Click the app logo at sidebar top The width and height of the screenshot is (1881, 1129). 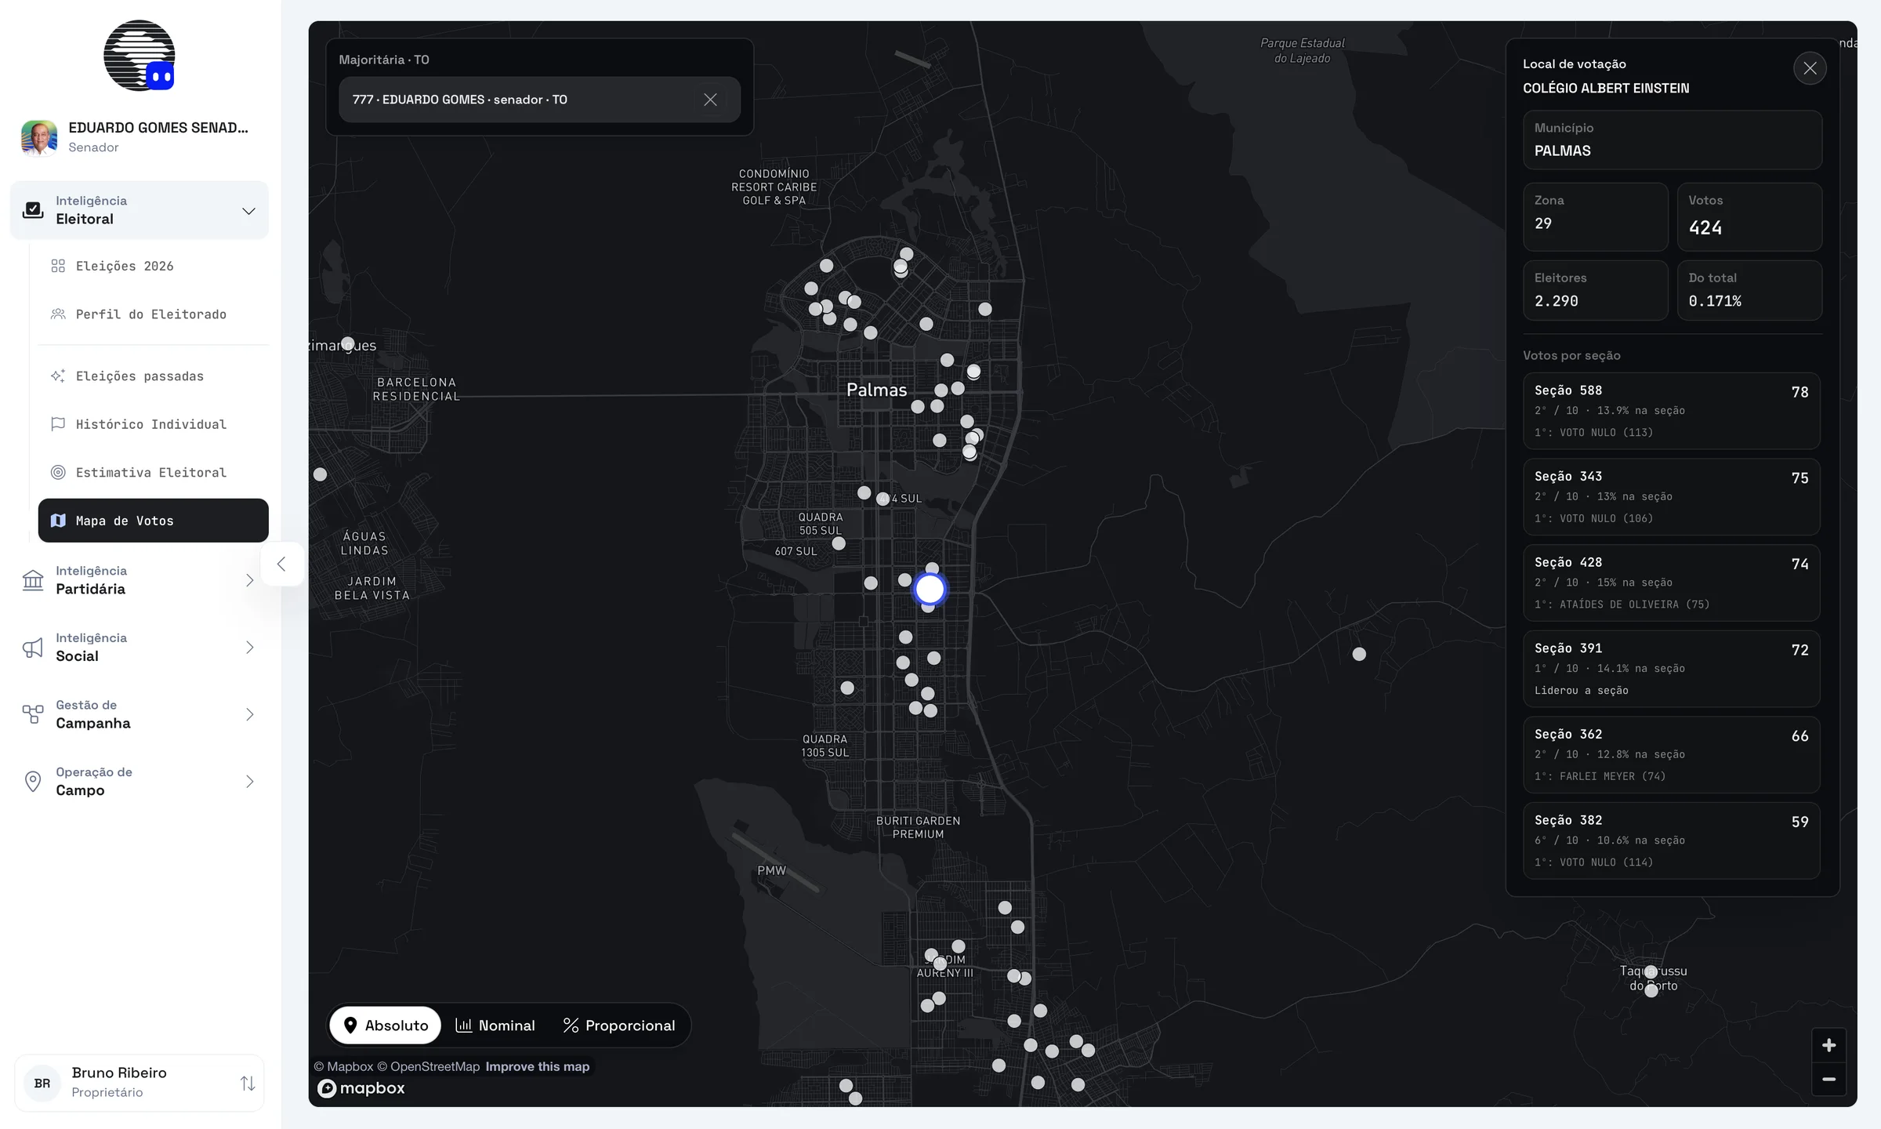[x=140, y=56]
